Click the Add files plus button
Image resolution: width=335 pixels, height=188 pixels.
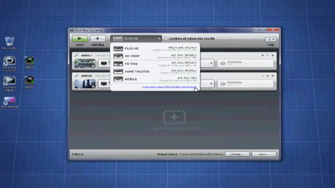coord(98,39)
